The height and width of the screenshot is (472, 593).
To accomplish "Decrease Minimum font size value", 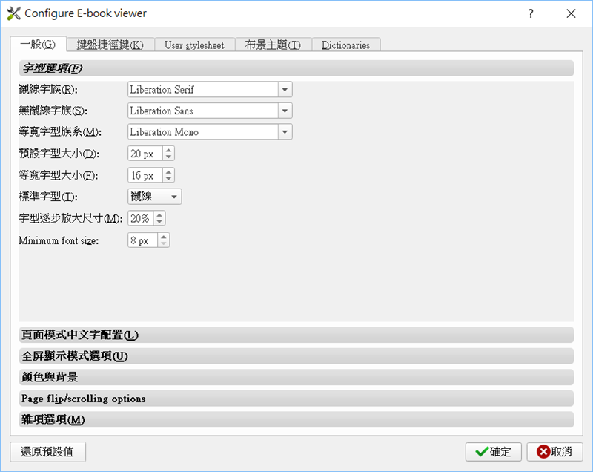I will coord(163,243).
